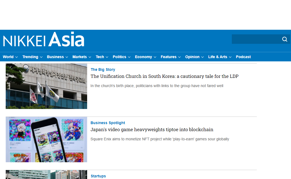Expand the chevron next to Business
This screenshot has width=291, height=179.
click(x=67, y=57)
